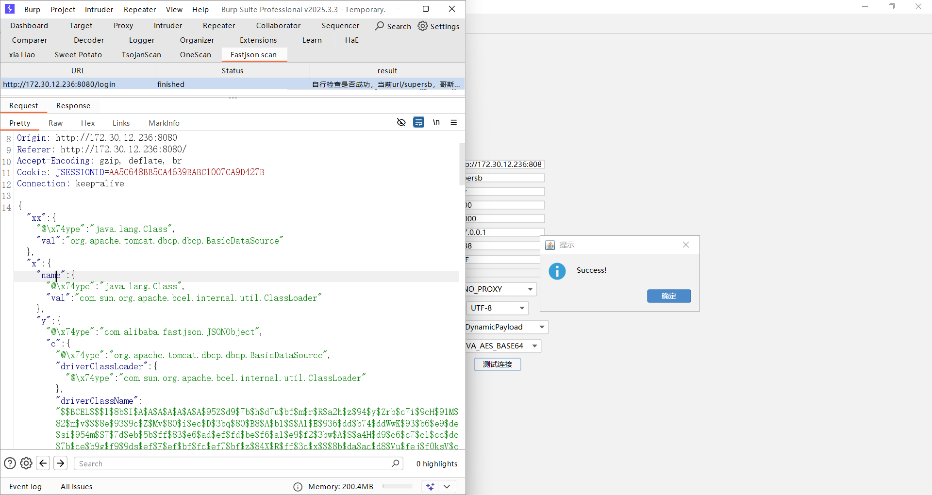Screen dimensions: 932x495
Task: Toggle the line wrap icon in request editor
Action: tap(418, 122)
